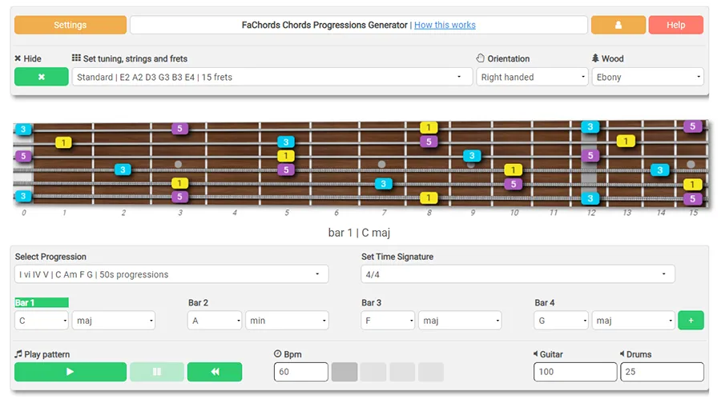Add a new bar with green plus button

click(691, 321)
